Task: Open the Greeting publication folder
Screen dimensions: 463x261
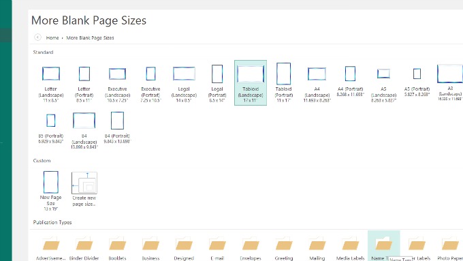Action: click(x=284, y=247)
